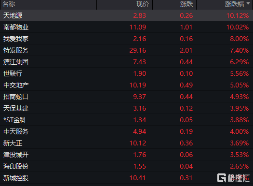Select stock row *ST金科
253x186 pixels.
(126, 120)
